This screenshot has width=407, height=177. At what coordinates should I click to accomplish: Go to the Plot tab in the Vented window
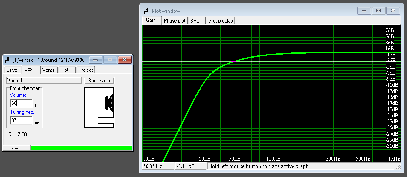(x=64, y=70)
